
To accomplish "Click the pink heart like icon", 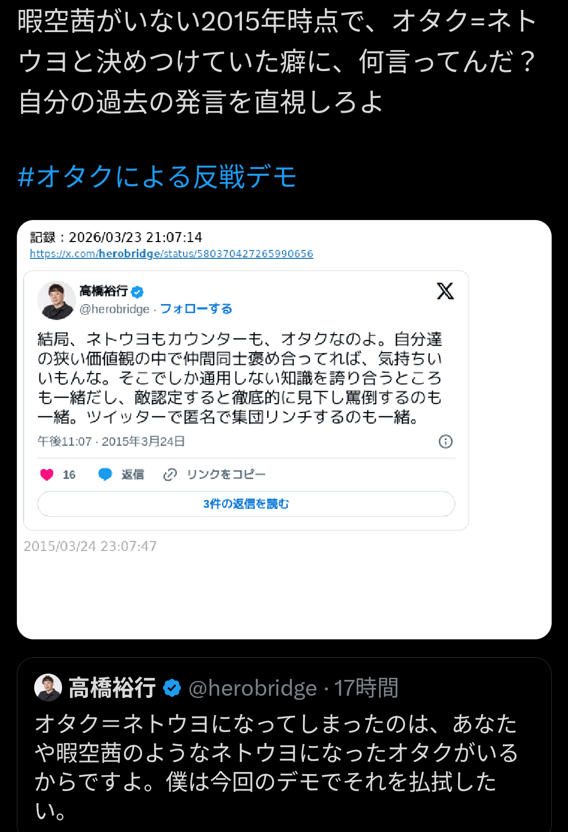I will click(47, 475).
